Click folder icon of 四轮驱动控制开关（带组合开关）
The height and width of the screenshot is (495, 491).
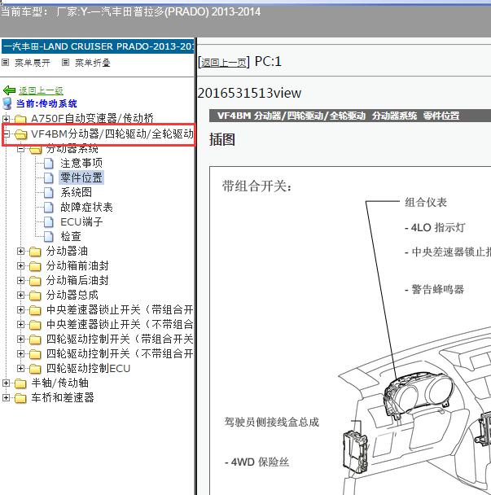click(35, 339)
